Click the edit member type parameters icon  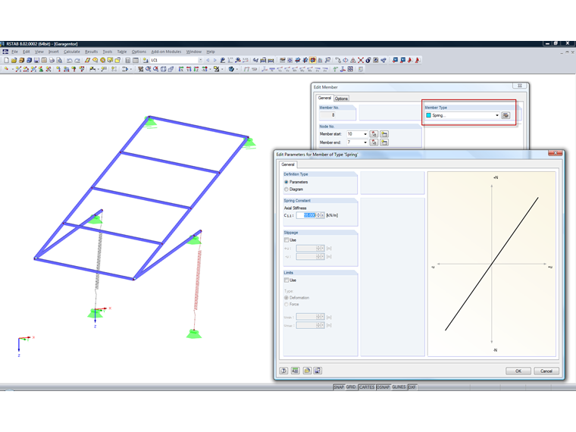[506, 115]
